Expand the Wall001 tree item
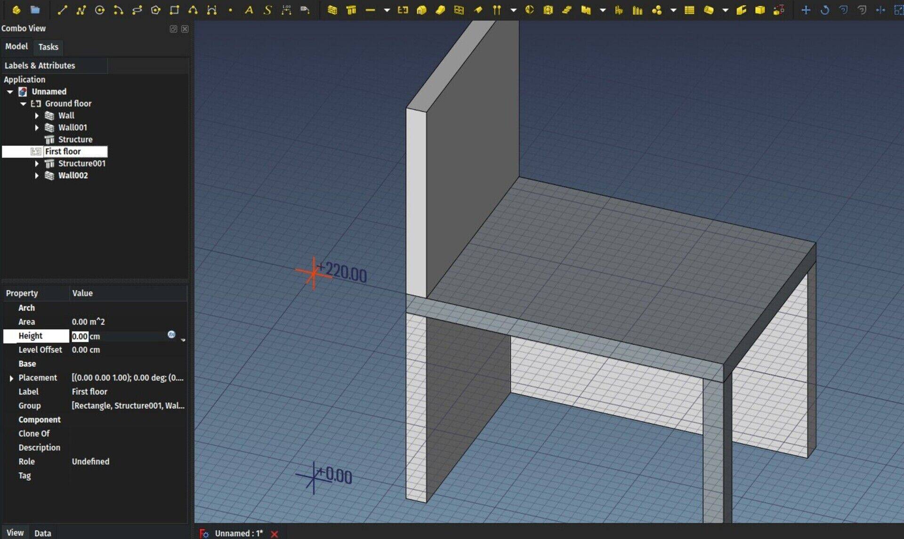The height and width of the screenshot is (539, 904). [37, 127]
